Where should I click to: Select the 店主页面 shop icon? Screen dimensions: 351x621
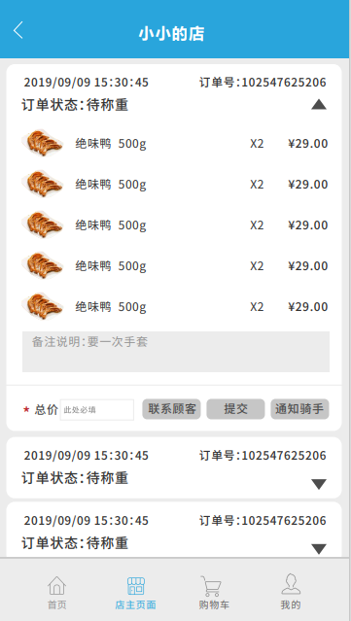[x=135, y=586]
